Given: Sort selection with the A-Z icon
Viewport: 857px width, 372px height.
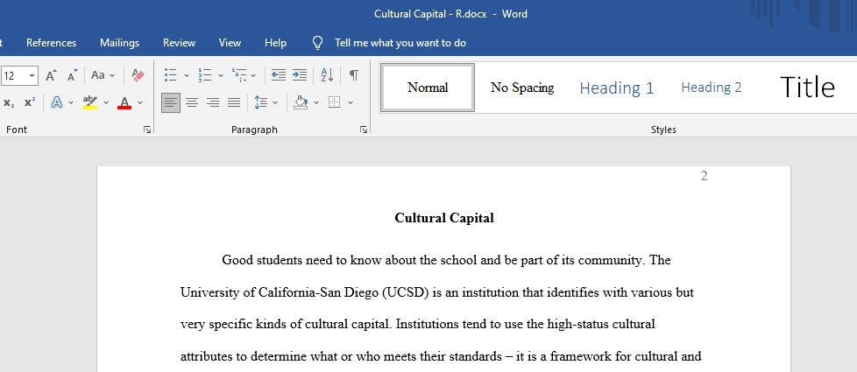Looking at the screenshot, I should (327, 75).
